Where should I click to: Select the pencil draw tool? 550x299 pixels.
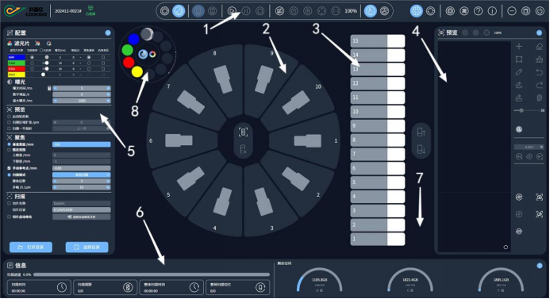[x=519, y=72]
